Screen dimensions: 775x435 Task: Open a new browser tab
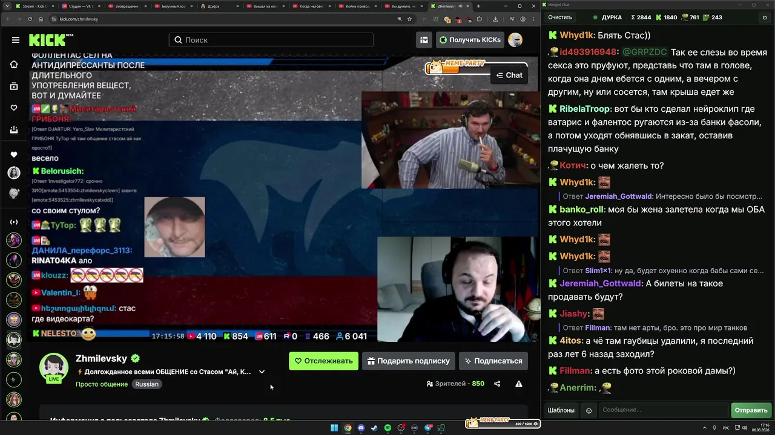(x=478, y=6)
